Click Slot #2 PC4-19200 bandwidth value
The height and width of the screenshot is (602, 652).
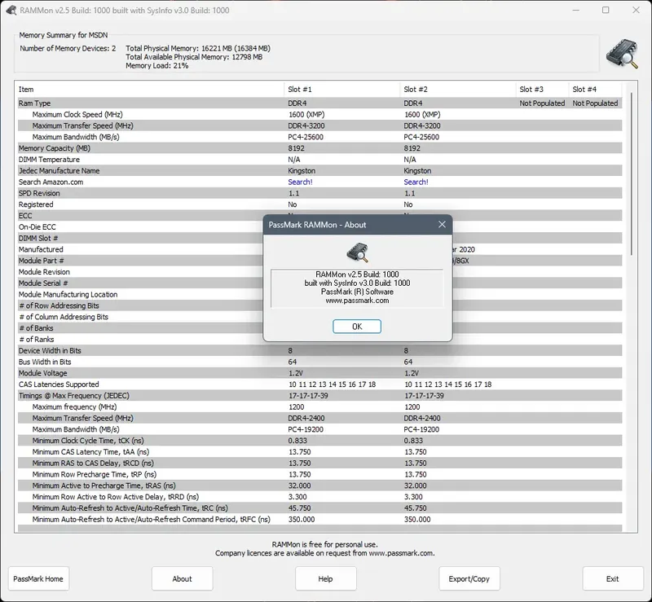[421, 429]
